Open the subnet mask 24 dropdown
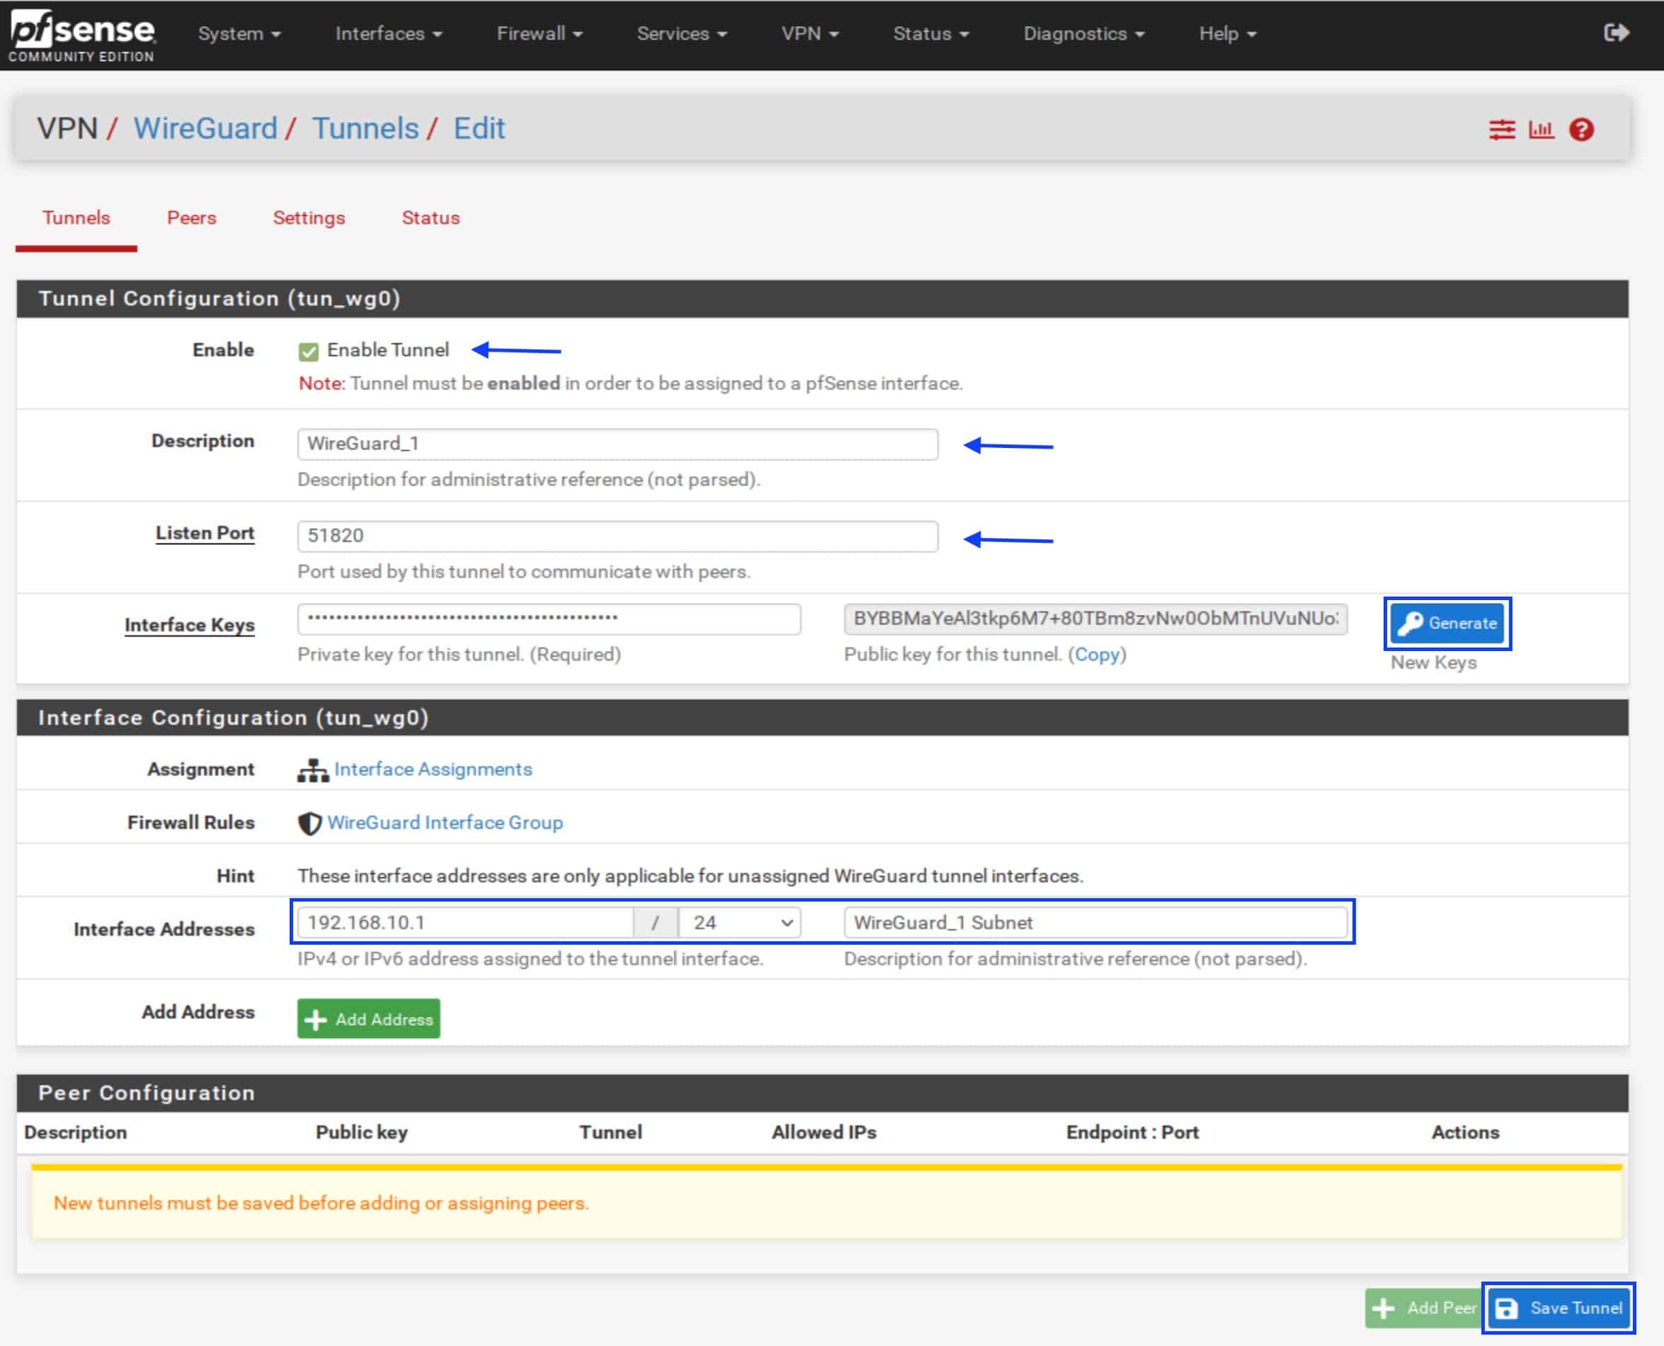The image size is (1664, 1346). [x=740, y=923]
